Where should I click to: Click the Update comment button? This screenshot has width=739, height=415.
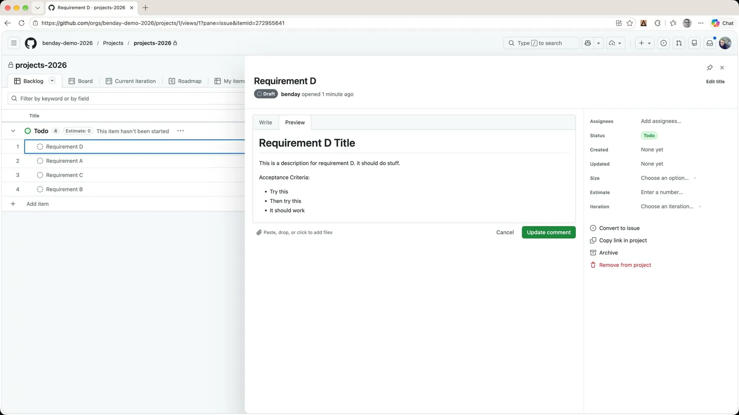(548, 232)
